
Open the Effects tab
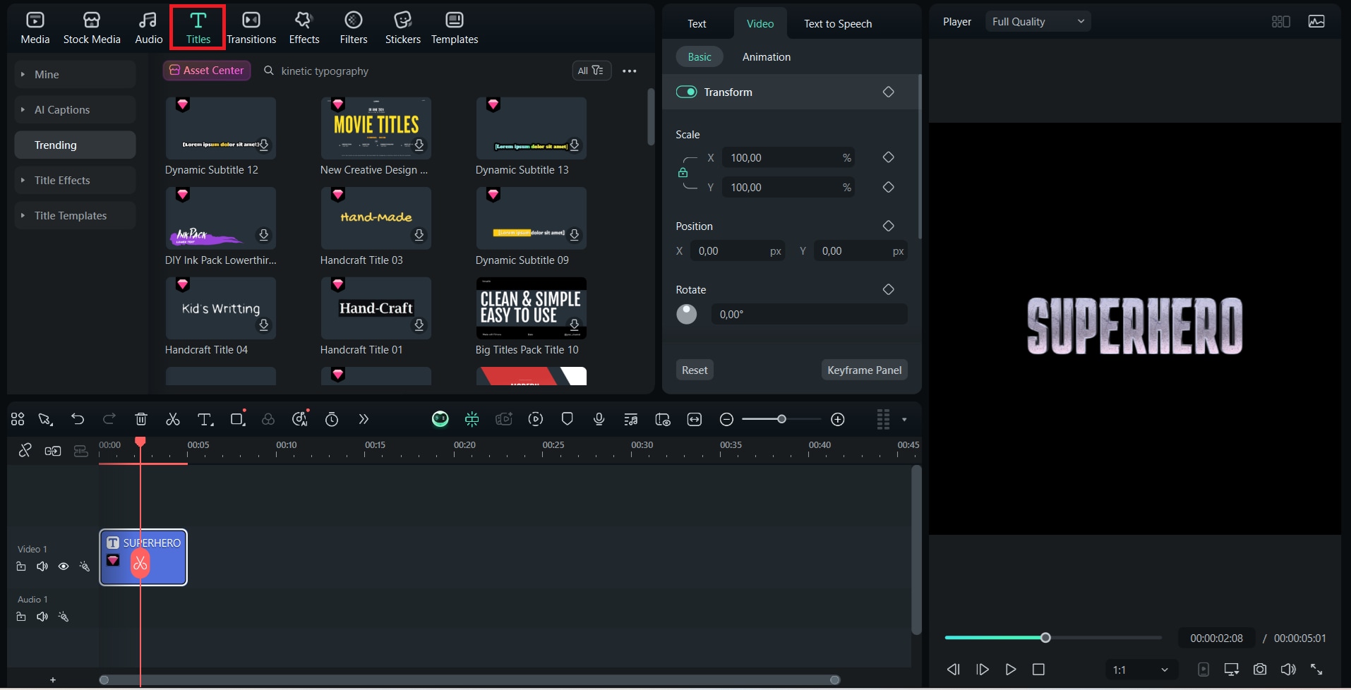pyautogui.click(x=304, y=28)
